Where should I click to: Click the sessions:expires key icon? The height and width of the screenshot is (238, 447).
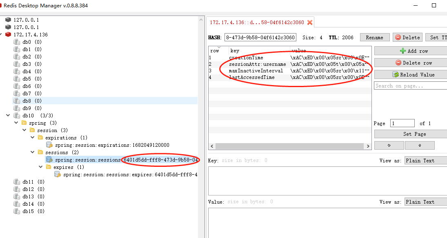pyautogui.click(x=58, y=175)
